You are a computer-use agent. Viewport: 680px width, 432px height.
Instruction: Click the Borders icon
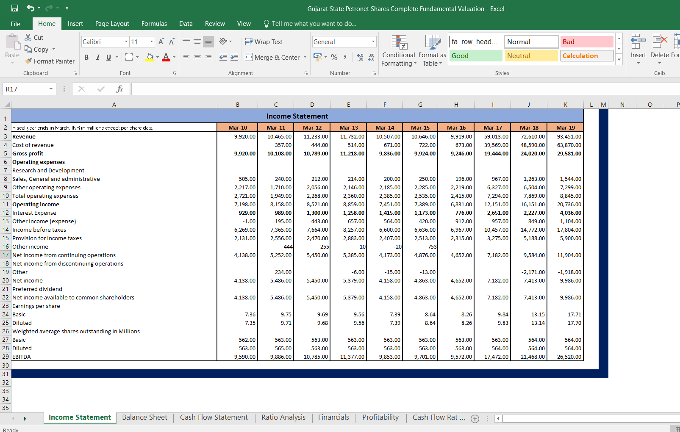129,57
